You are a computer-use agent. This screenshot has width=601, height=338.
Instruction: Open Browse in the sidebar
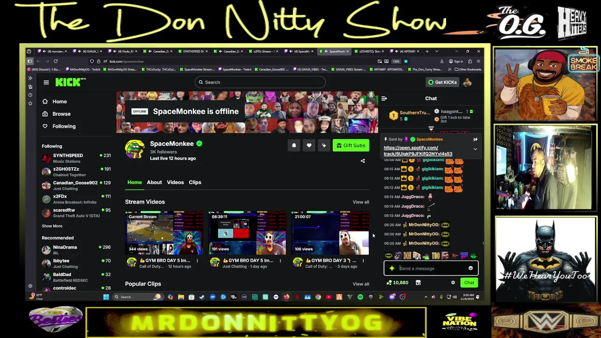click(57, 114)
